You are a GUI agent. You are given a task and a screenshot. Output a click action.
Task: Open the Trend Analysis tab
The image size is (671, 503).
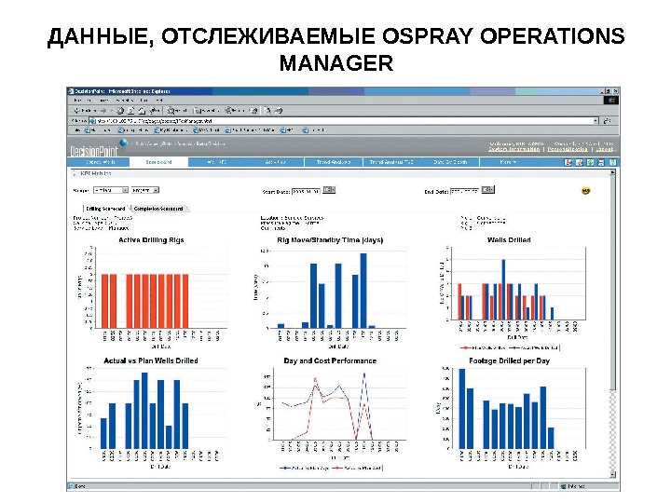click(334, 162)
